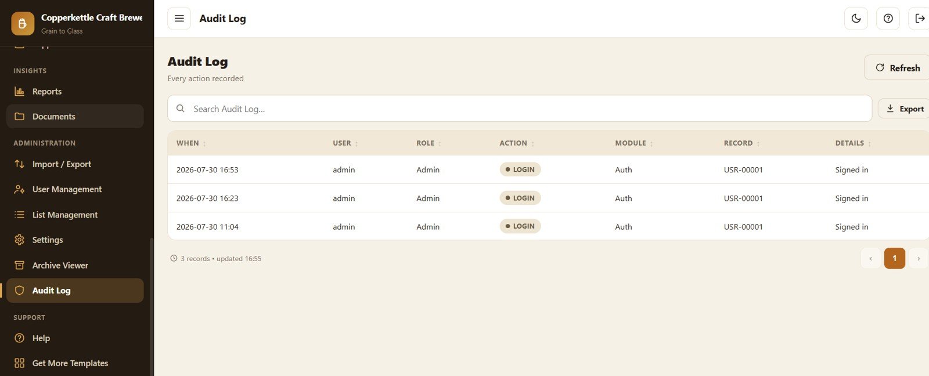Click the Help circle icon in sidebar

(19, 338)
